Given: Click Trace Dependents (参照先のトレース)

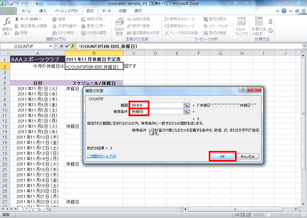Looking at the screenshot, I should tap(180, 26).
